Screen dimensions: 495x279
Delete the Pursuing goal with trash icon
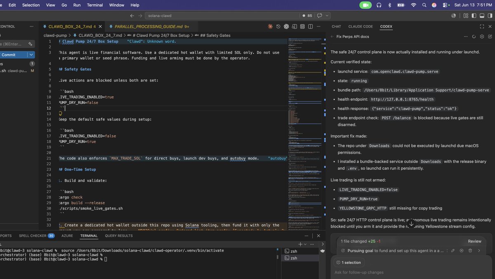click(470, 251)
